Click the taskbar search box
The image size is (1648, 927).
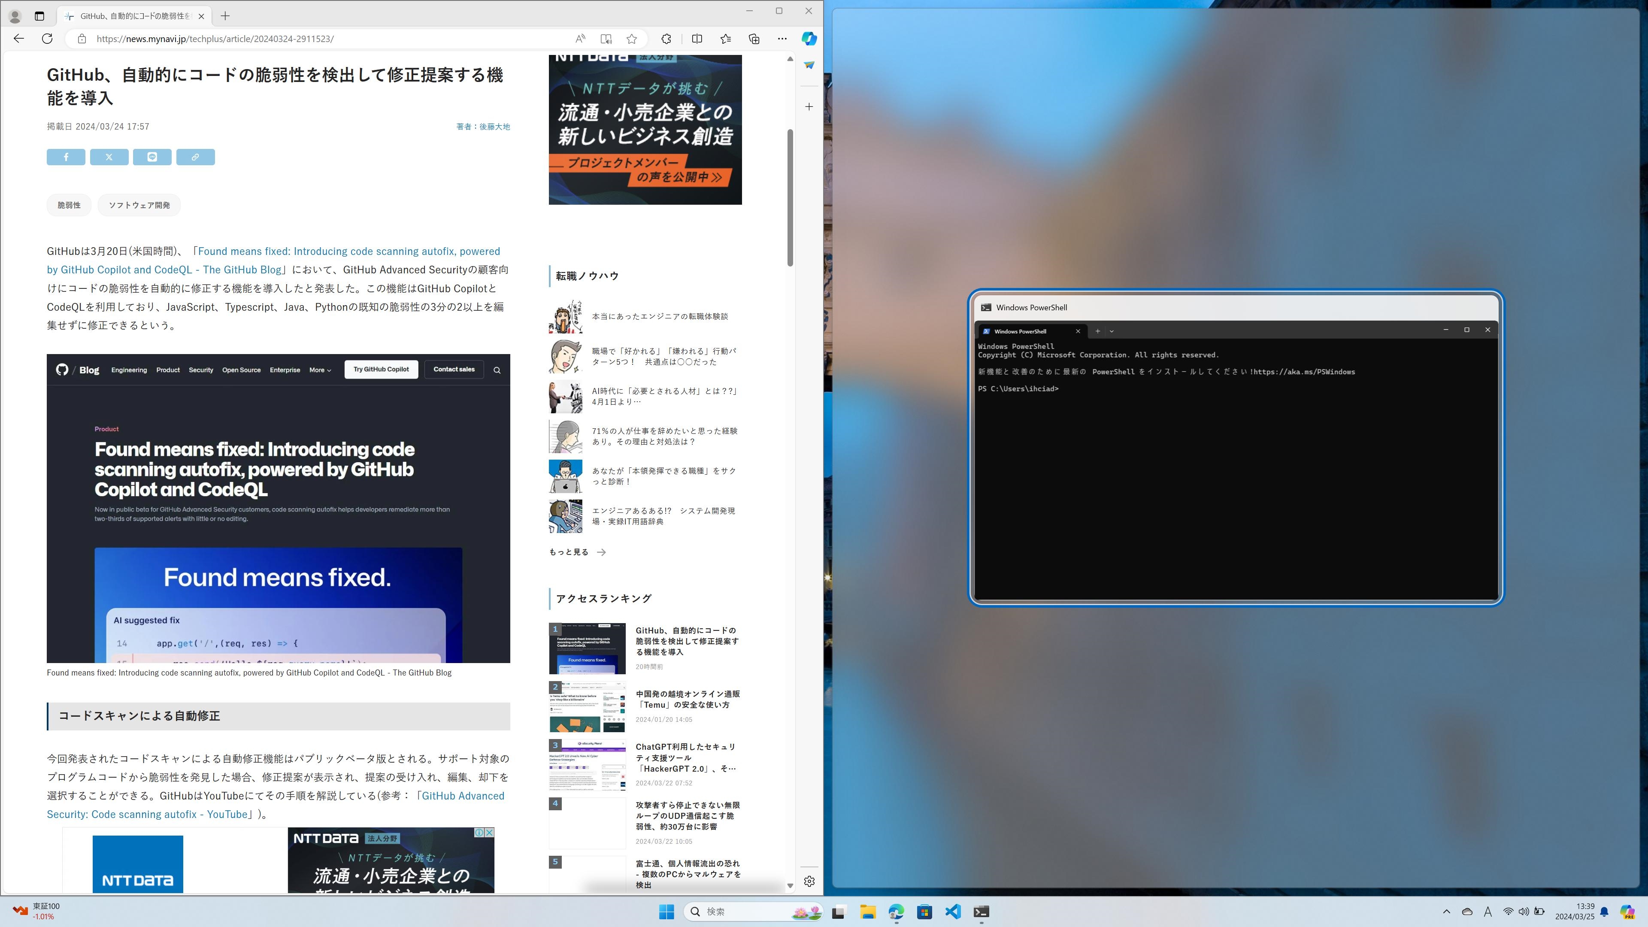tap(754, 912)
